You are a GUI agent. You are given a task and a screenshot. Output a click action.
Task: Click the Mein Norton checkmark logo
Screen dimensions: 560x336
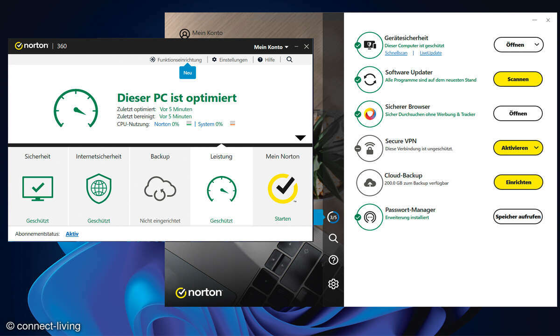coord(283,189)
